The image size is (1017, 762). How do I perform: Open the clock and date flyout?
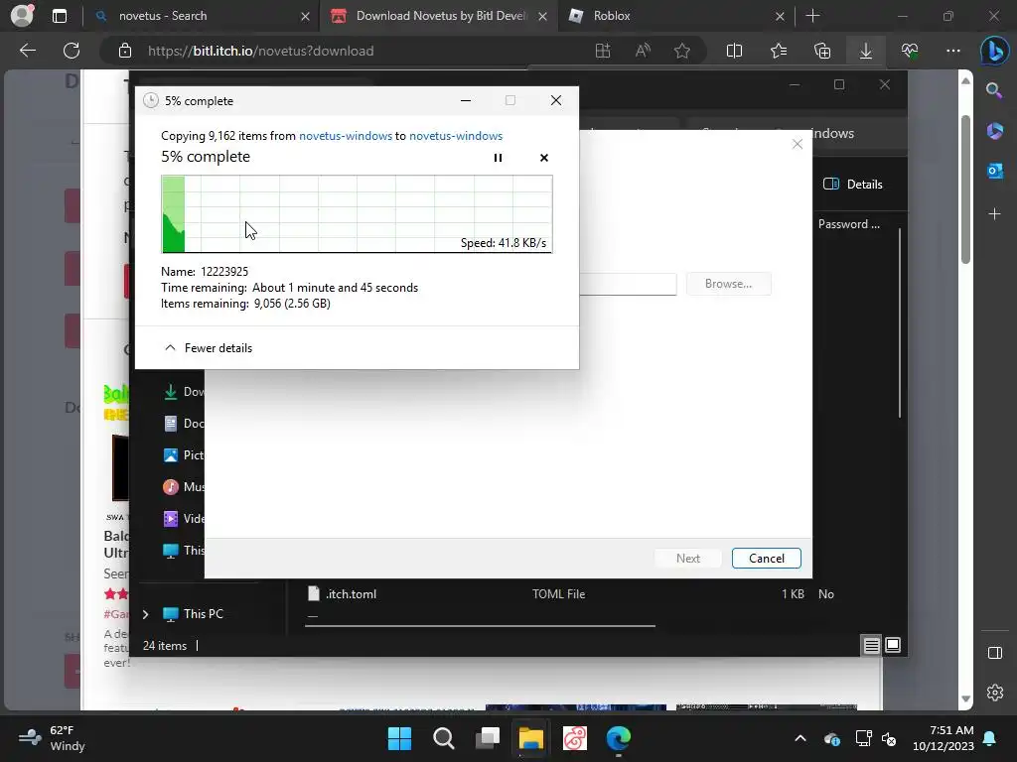[944, 738]
